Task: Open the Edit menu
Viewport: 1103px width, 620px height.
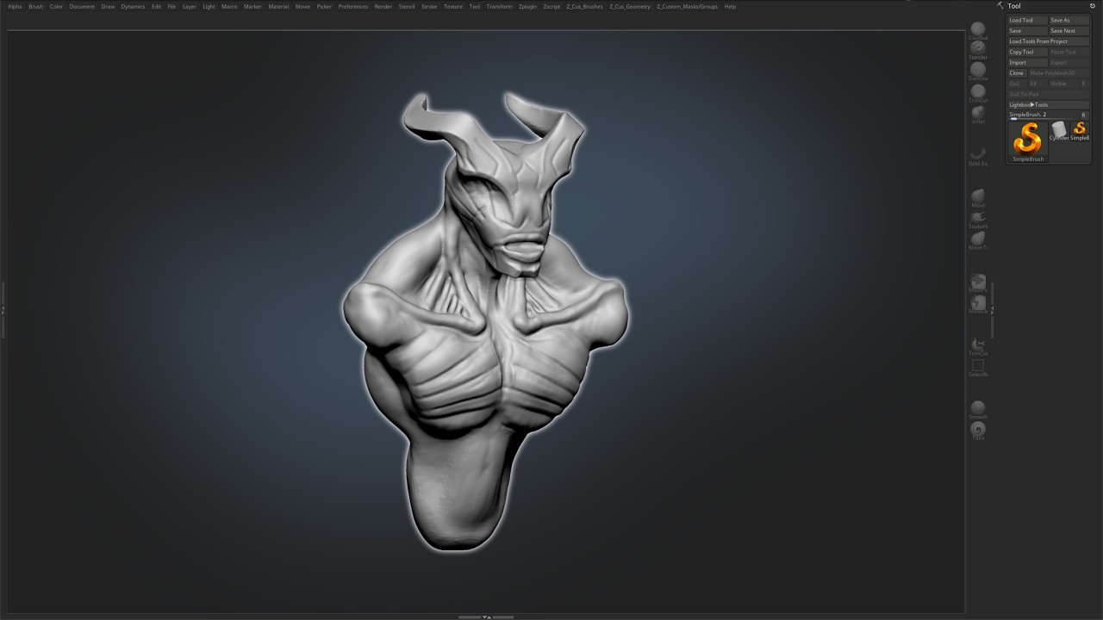Action: [156, 6]
